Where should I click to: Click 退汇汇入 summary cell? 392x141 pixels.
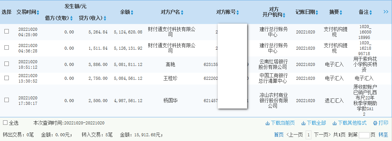point(334,101)
